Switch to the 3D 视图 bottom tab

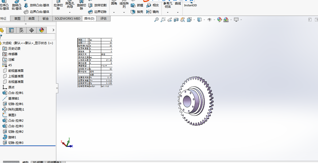click(38, 162)
